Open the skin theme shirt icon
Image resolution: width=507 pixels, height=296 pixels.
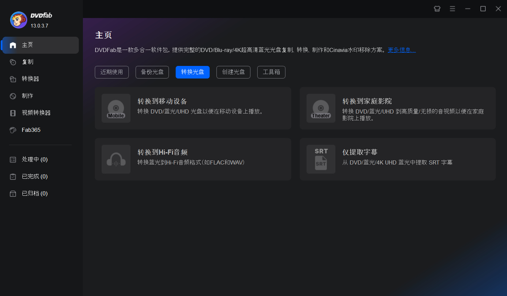click(437, 9)
